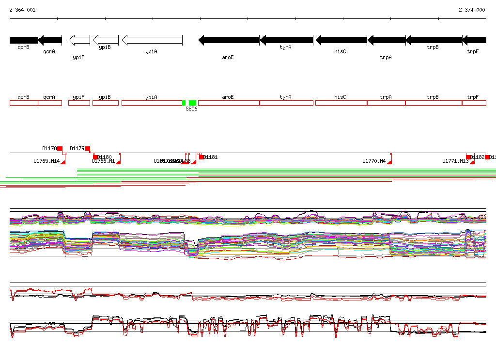Viewport: 496px width, 346px height.
Task: Select the black hisC gene arrow
Action: 341,40
